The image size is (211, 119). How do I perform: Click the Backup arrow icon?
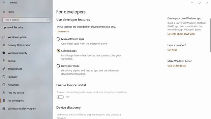(x=4, y=61)
